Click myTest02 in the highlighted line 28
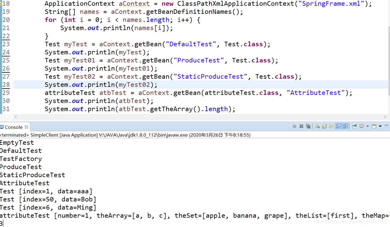 coord(134,85)
